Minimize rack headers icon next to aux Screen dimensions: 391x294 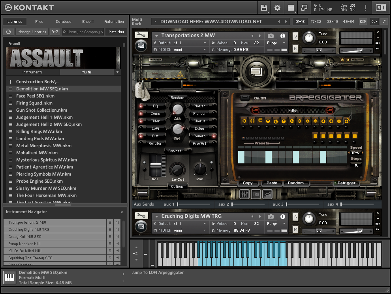[x=384, y=22]
